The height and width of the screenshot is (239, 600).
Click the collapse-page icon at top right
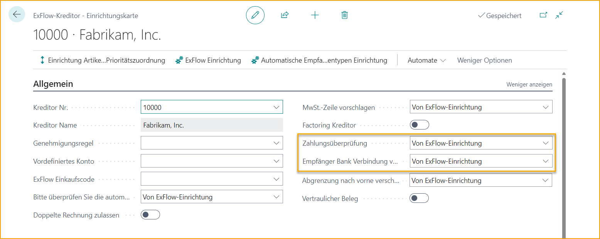[x=559, y=15]
